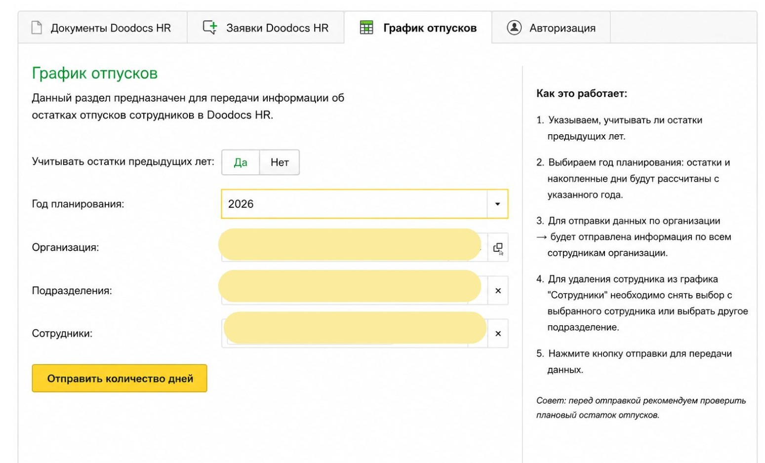Set previous years' balances to Нет
This screenshot has width=765, height=463.
point(280,162)
